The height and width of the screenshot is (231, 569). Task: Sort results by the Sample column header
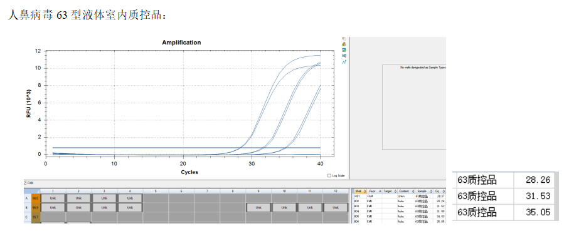423,191
